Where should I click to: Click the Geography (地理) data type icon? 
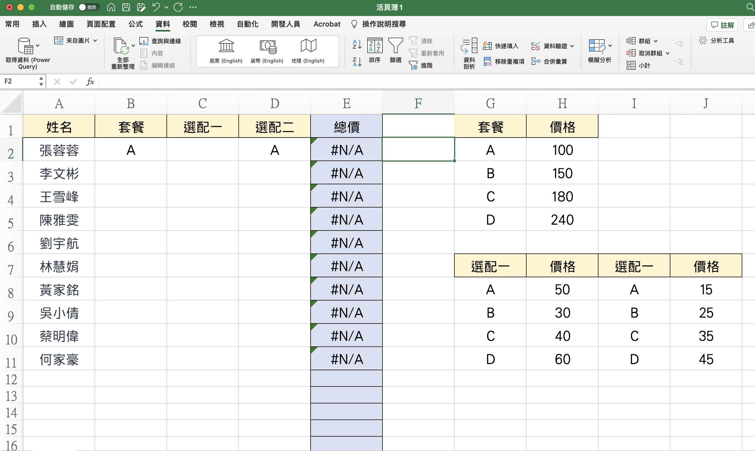coord(308,46)
